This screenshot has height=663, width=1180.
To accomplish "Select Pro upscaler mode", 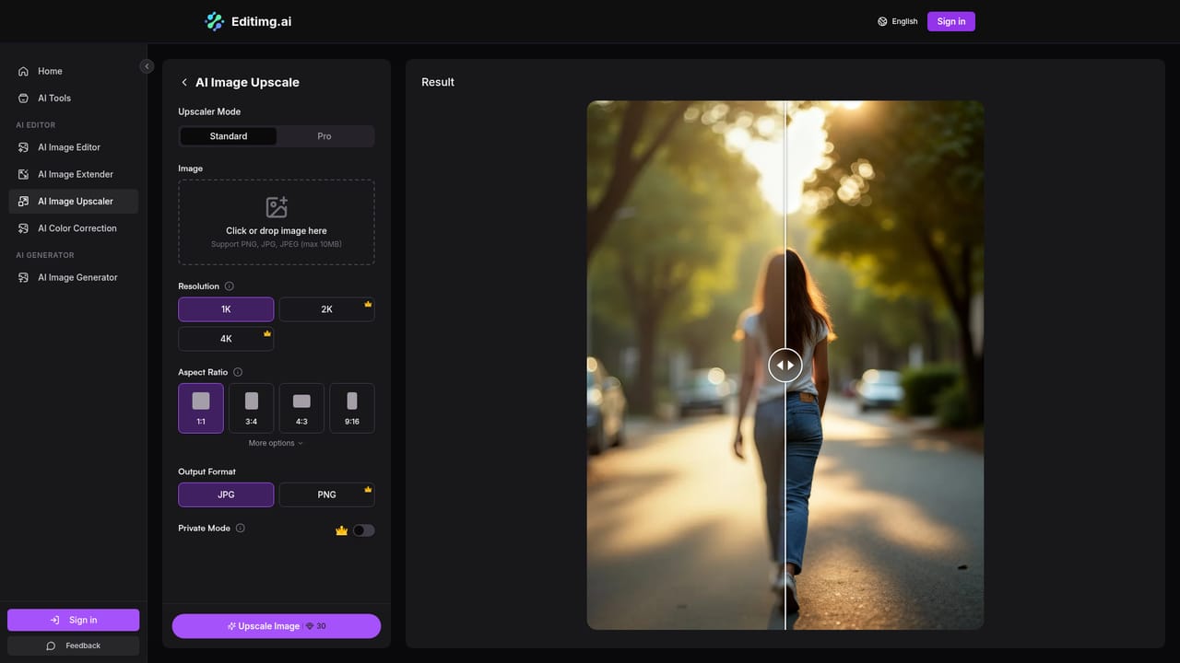I will click(x=324, y=136).
